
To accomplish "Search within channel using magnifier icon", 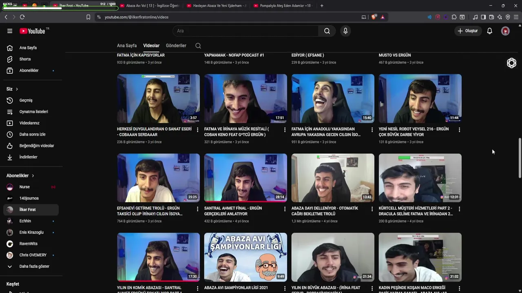I will [198, 46].
